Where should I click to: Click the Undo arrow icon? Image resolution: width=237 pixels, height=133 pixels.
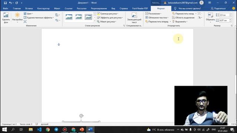(x=10, y=3)
